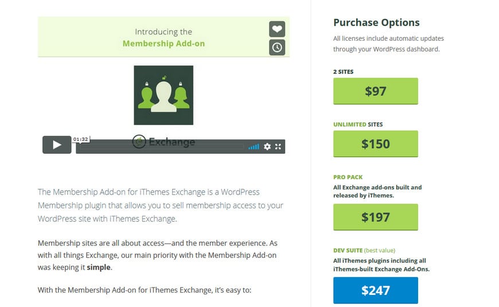
Task: Click the 01:32 video duration marker
Action: point(80,139)
